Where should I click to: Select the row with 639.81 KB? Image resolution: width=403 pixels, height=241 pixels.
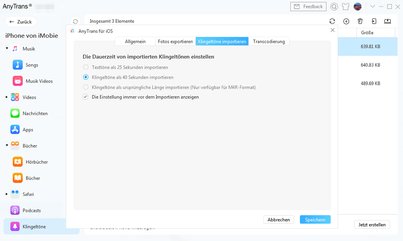point(368,46)
